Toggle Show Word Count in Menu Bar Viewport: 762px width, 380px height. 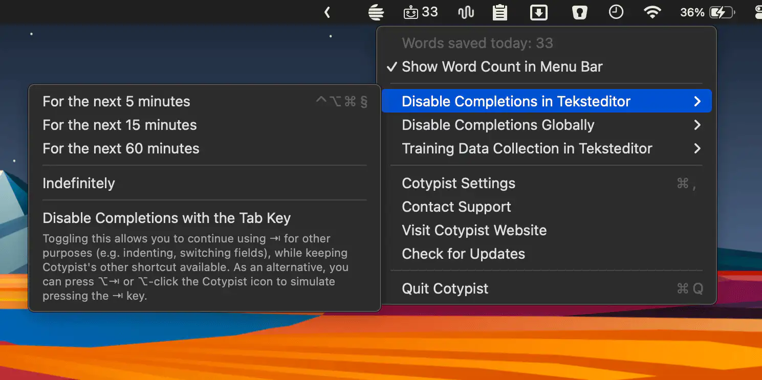click(502, 67)
